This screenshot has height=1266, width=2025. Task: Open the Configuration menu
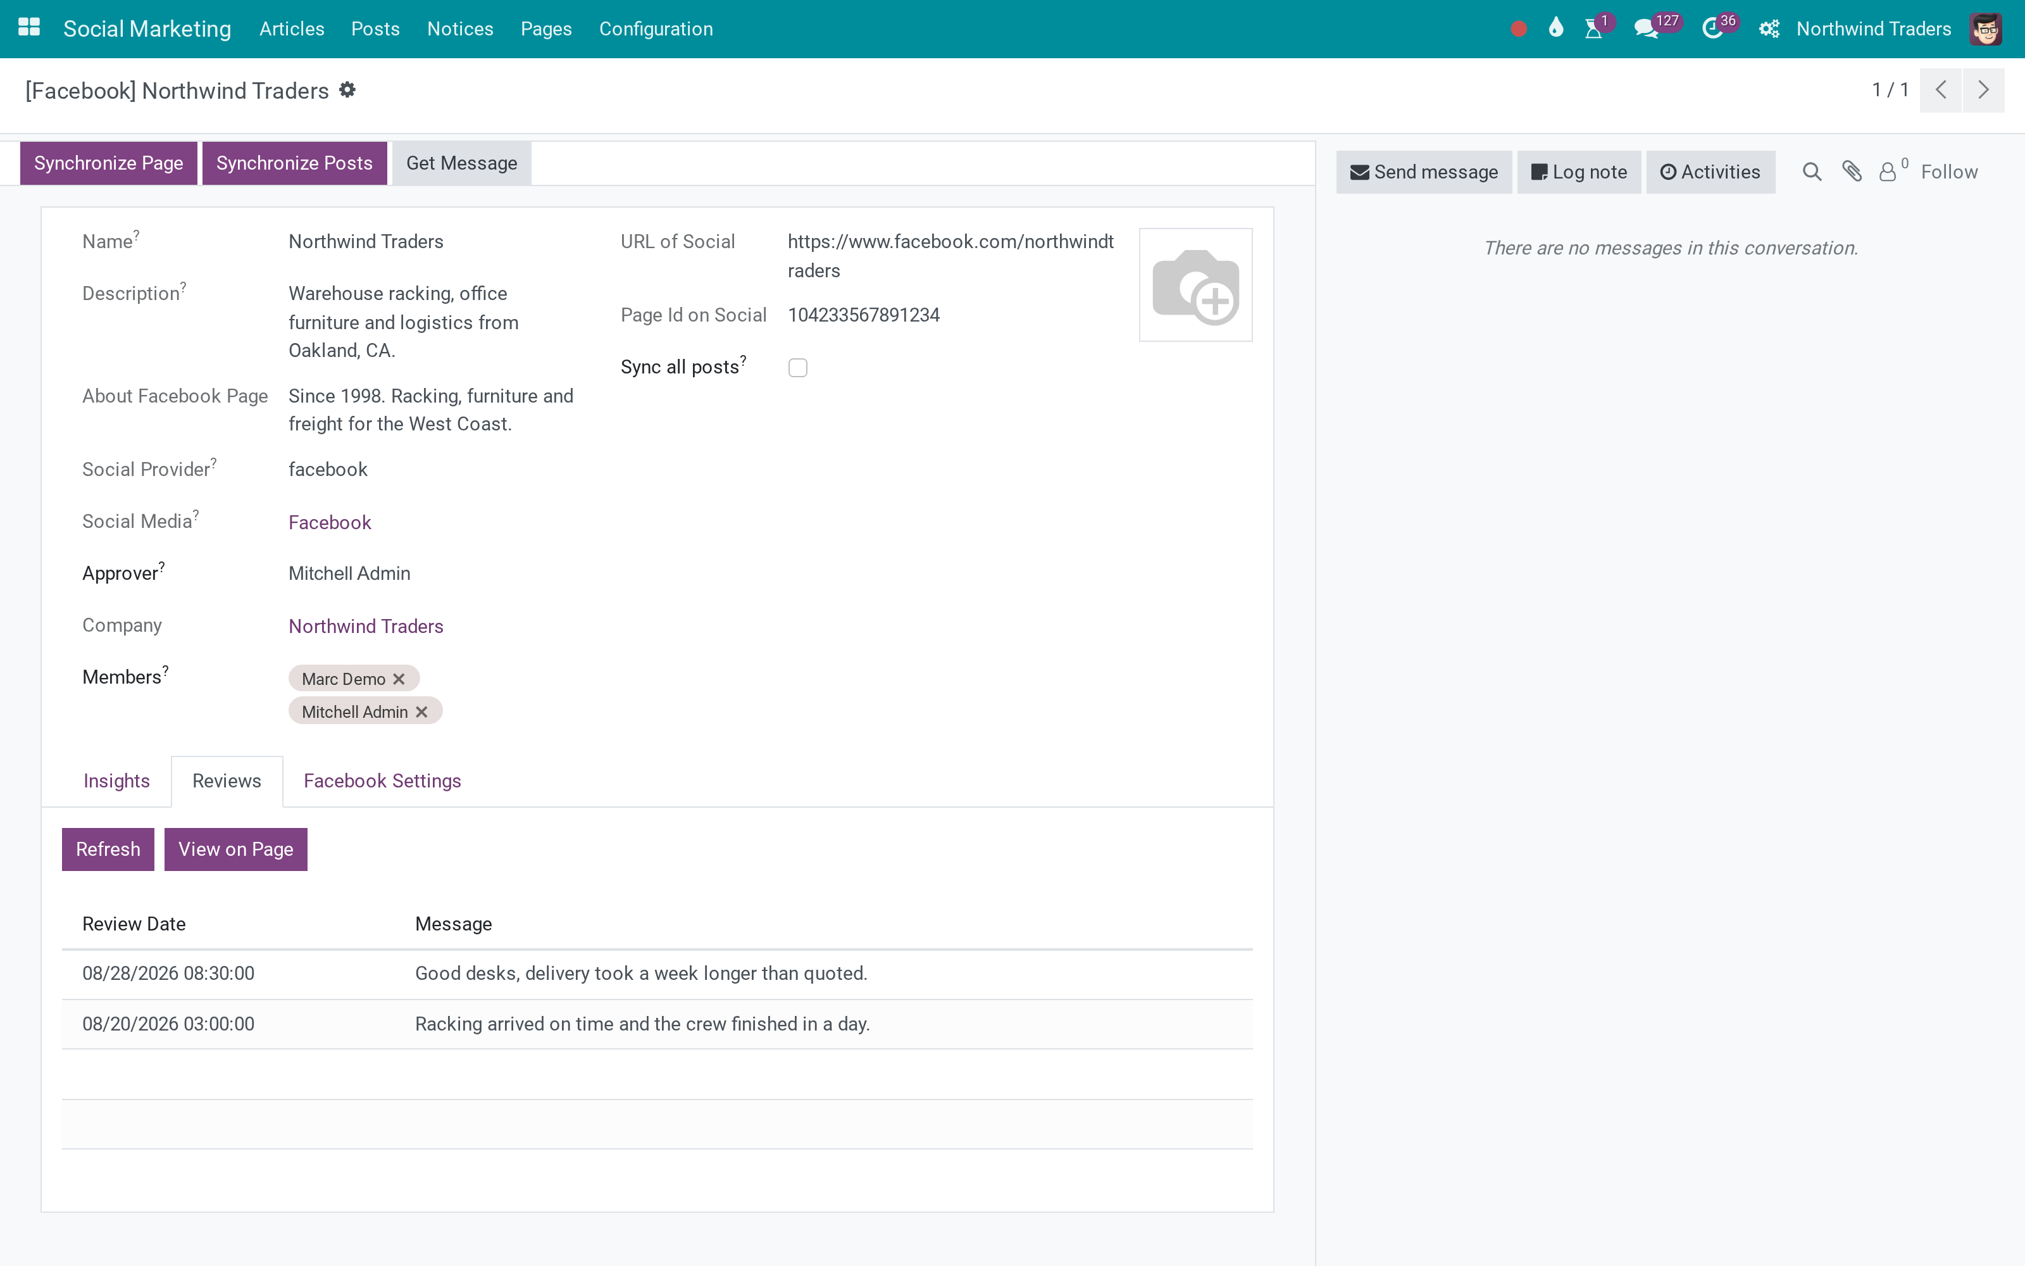click(x=656, y=29)
